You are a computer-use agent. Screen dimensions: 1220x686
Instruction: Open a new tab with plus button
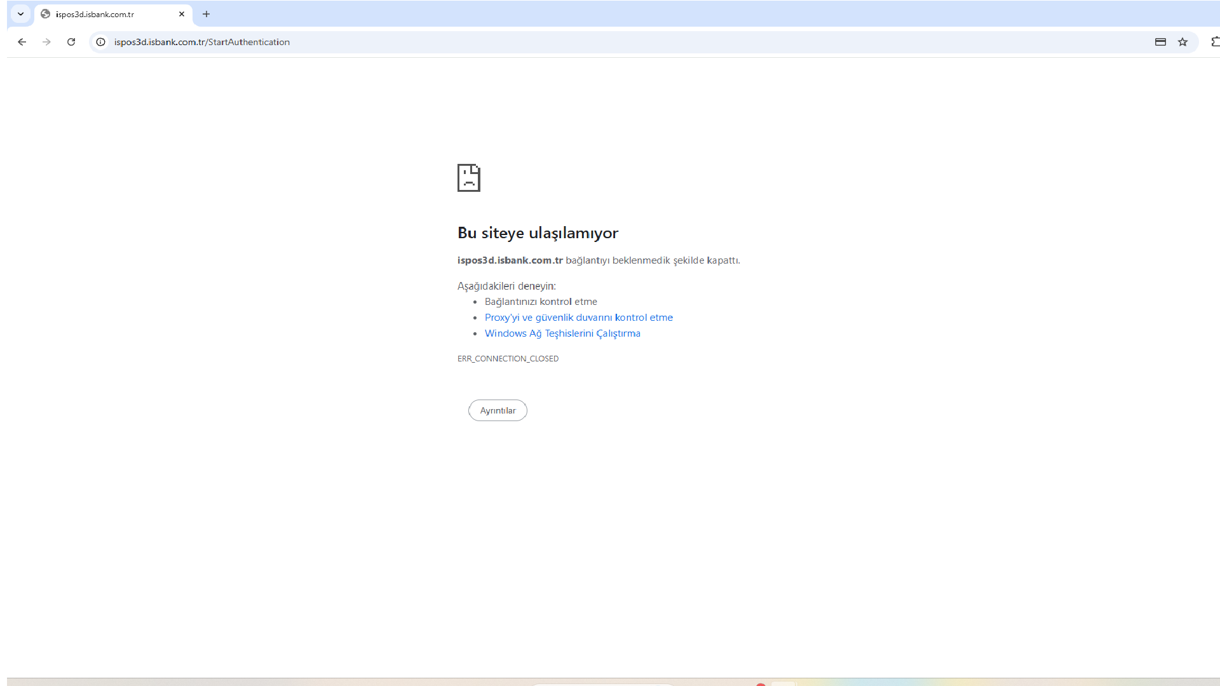[206, 14]
